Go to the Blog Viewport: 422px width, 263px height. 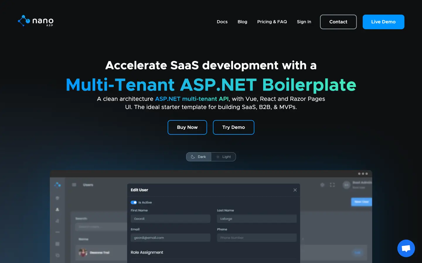pos(242,22)
